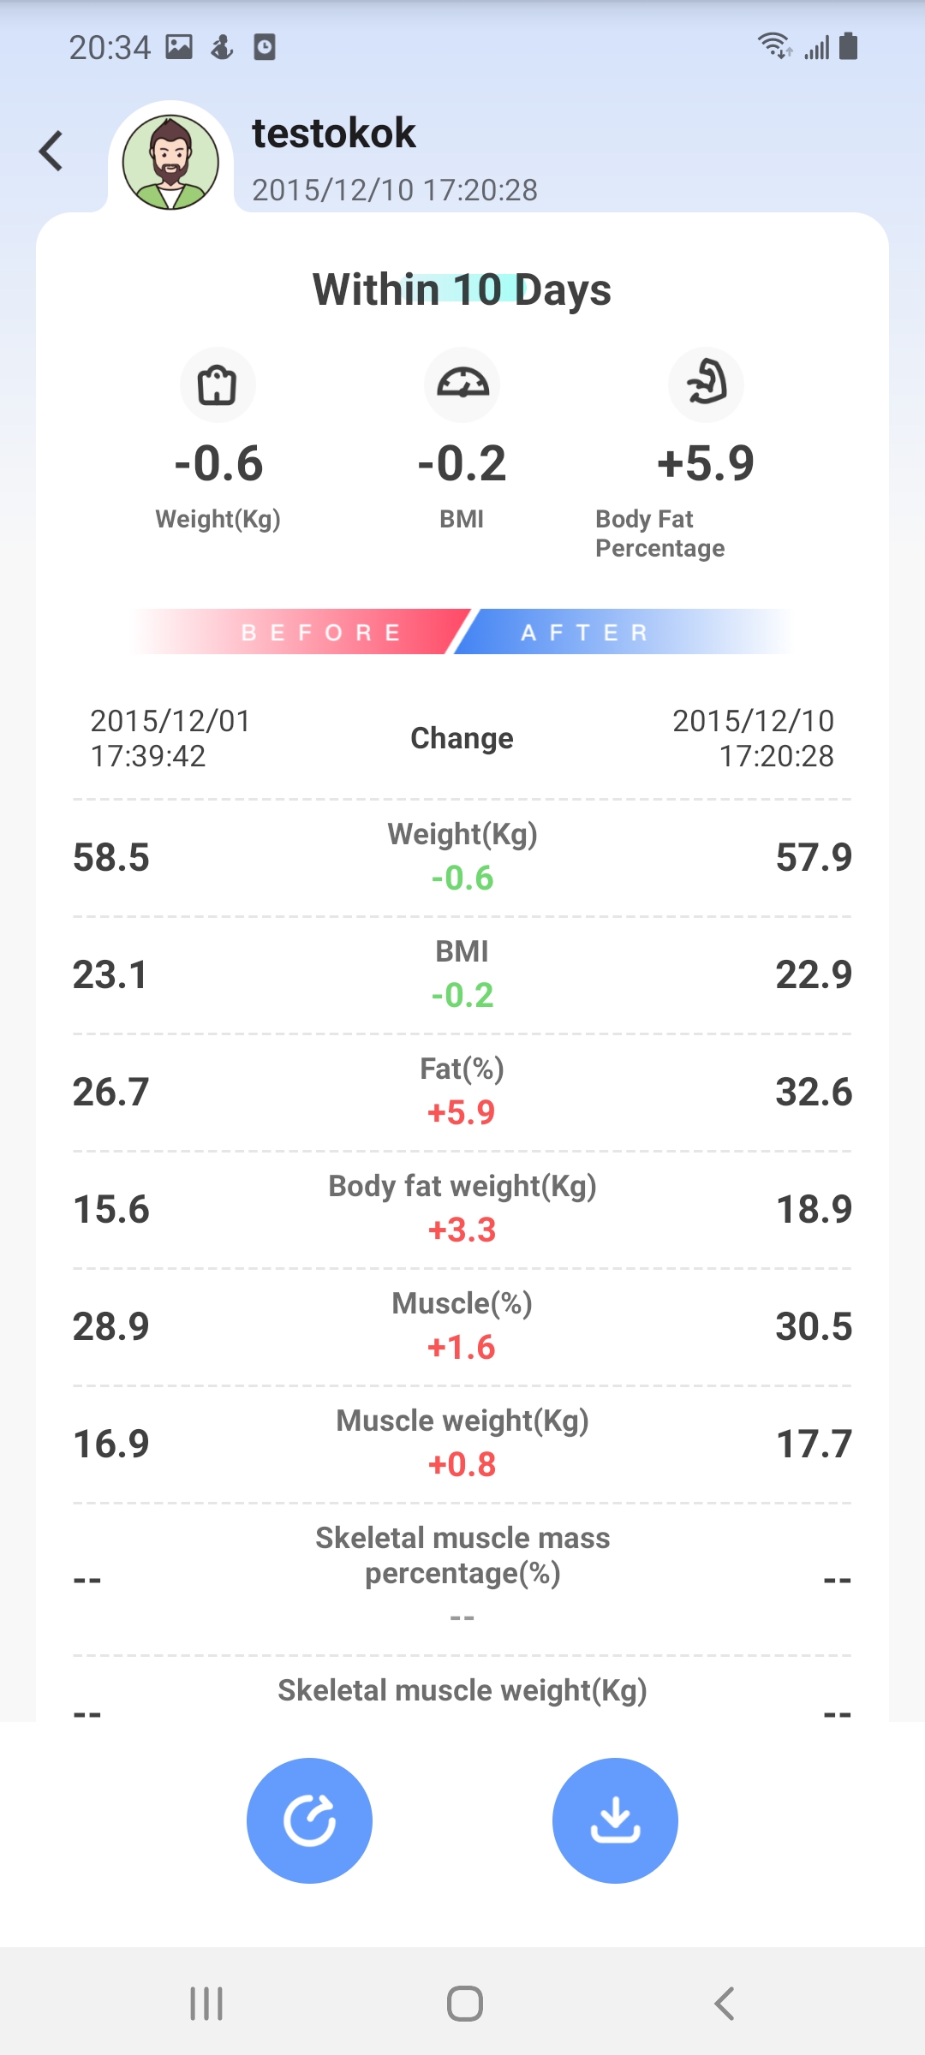Tap the Within 10 Days heading
The height and width of the screenshot is (2055, 925).
[x=462, y=289]
